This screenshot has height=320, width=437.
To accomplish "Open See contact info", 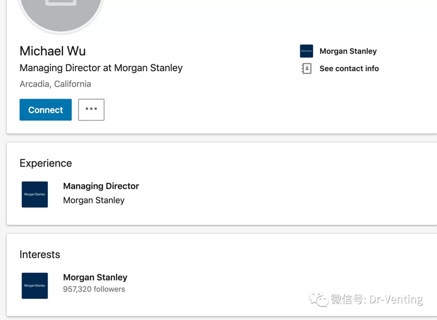I will click(x=349, y=68).
